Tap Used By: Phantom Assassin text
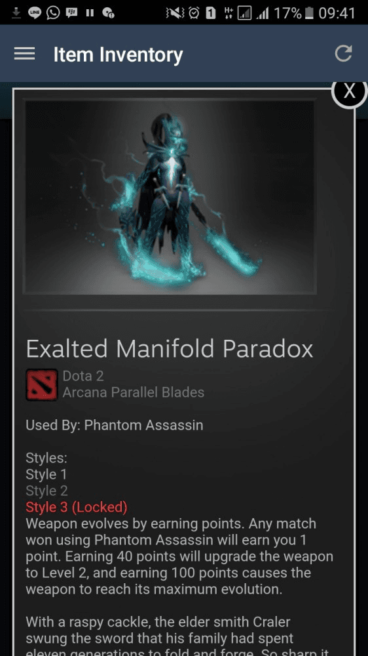The image size is (368, 656). [x=115, y=426]
